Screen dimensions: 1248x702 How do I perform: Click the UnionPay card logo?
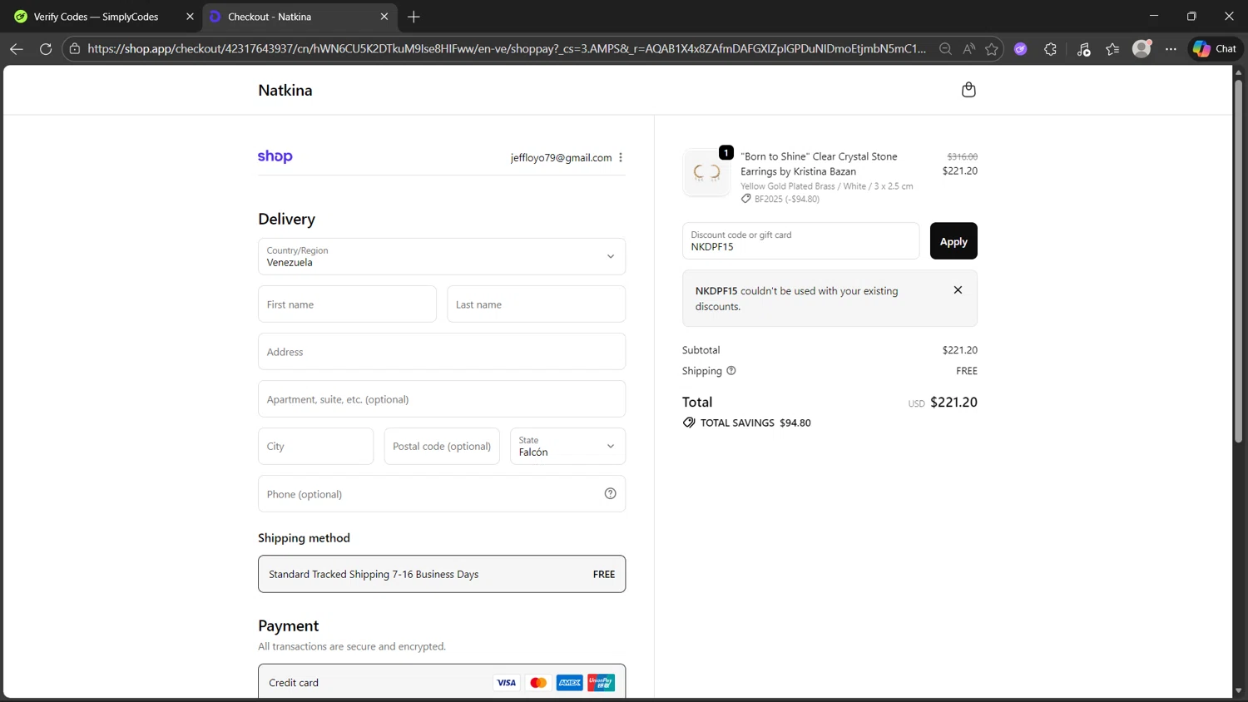pyautogui.click(x=602, y=683)
